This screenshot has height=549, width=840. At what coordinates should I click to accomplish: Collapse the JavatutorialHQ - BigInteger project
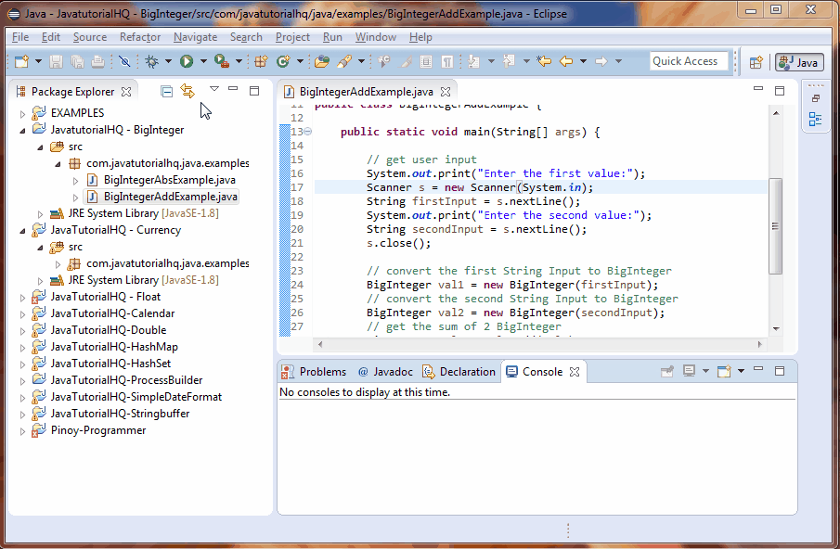click(22, 131)
